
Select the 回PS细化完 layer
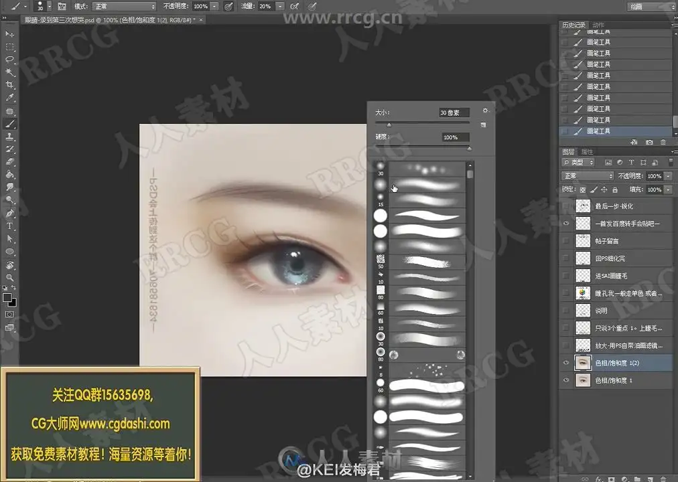point(616,258)
